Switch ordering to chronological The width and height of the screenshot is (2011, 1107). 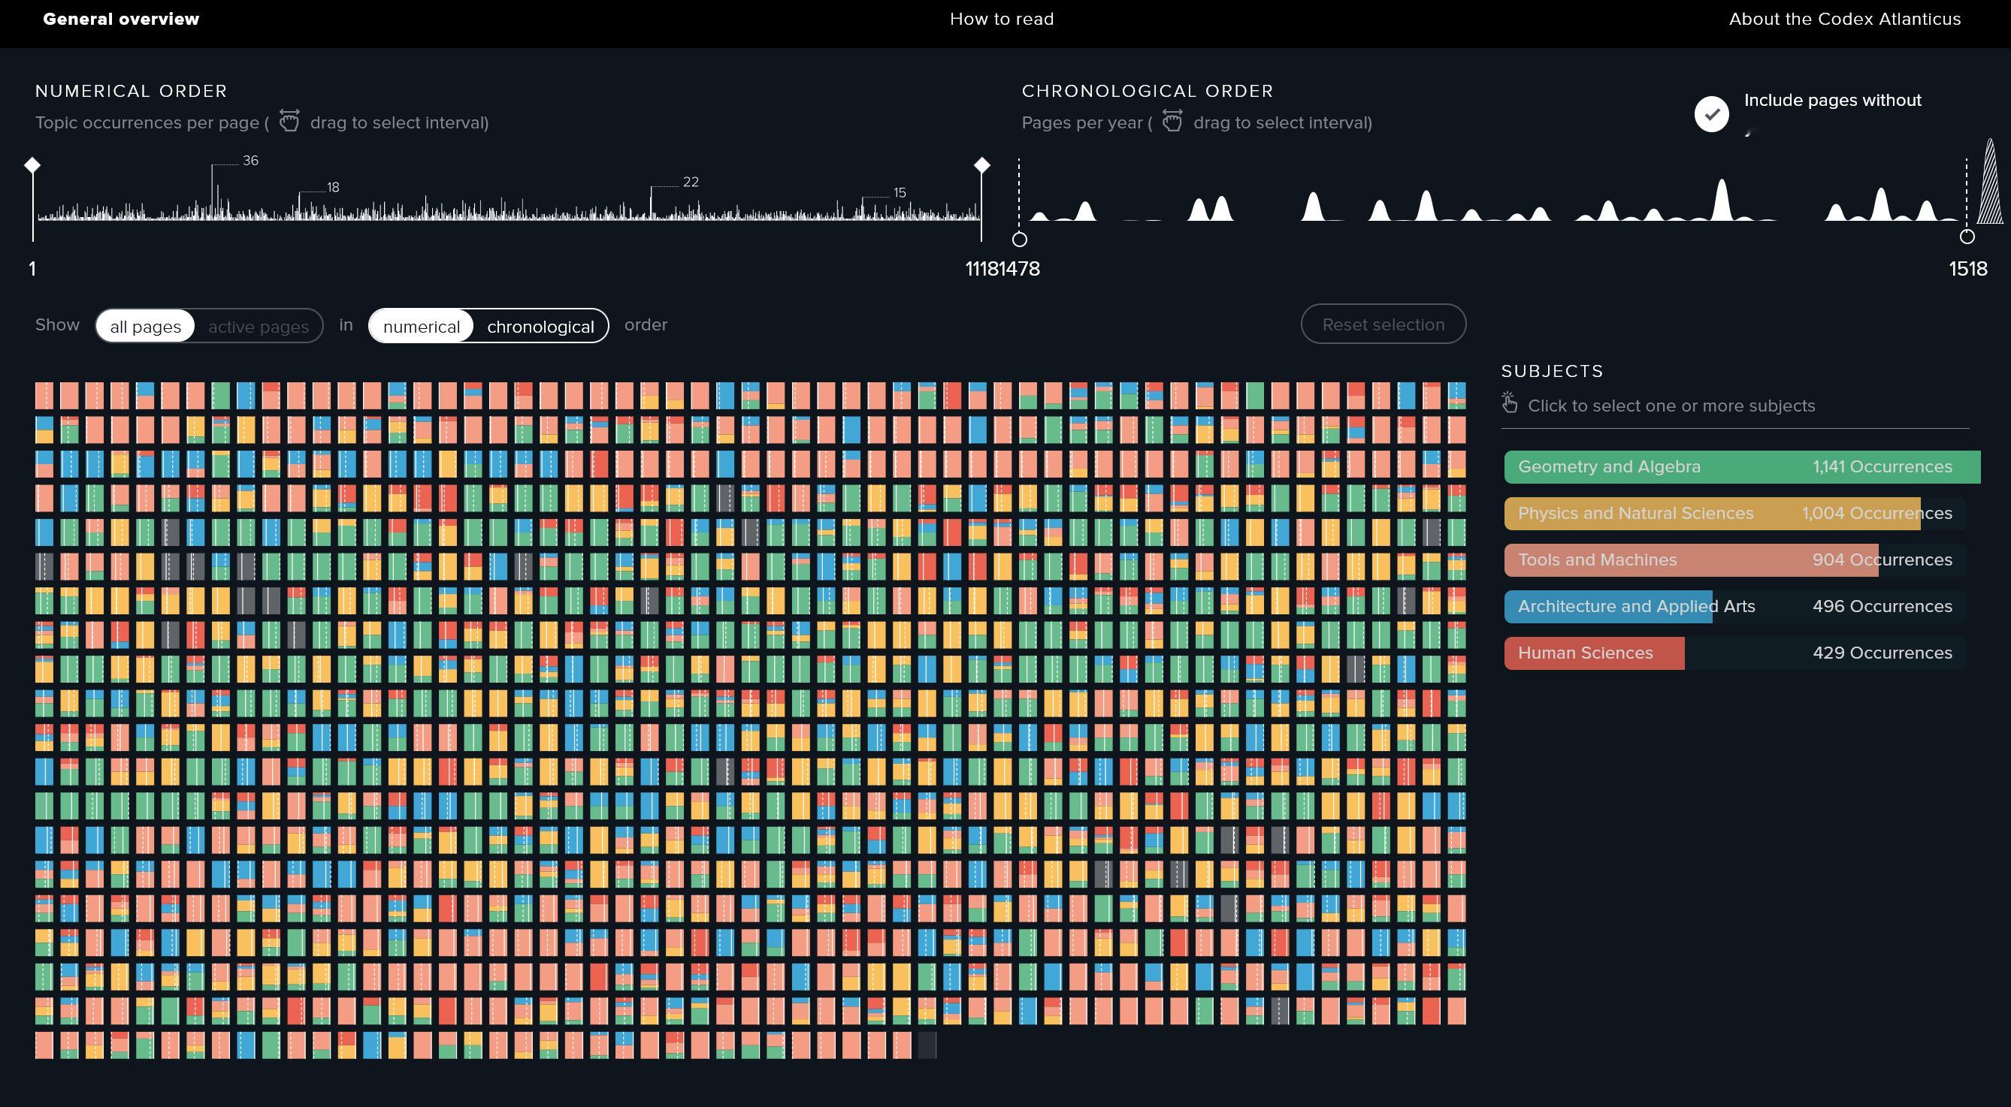[x=540, y=326]
